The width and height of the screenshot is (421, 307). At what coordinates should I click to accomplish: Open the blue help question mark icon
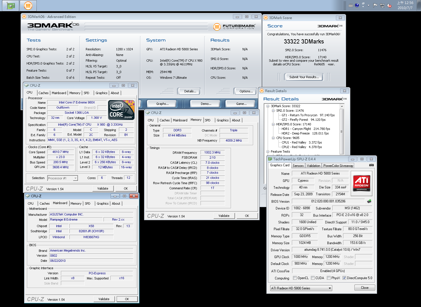[x=357, y=5]
